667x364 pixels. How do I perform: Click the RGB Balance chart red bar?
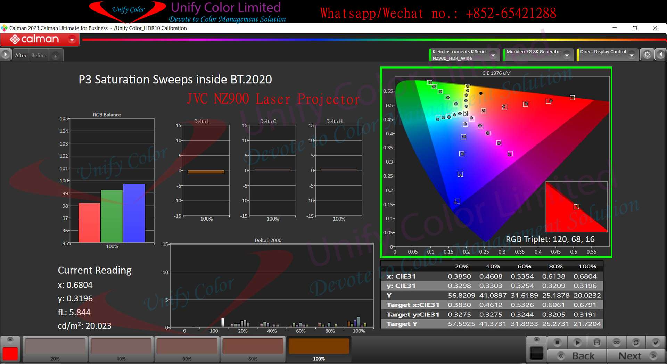(x=89, y=223)
